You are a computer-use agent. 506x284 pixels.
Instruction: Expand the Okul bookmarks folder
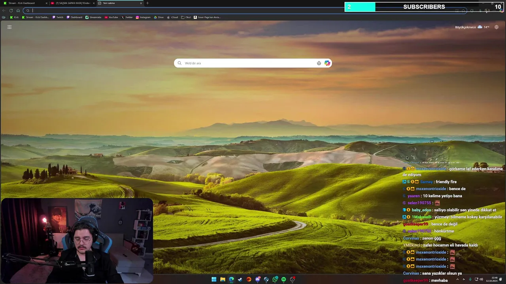pyautogui.click(x=186, y=17)
